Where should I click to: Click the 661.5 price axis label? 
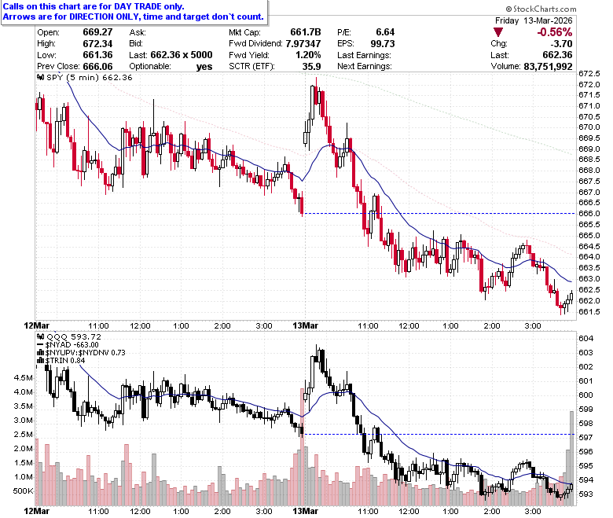click(589, 311)
